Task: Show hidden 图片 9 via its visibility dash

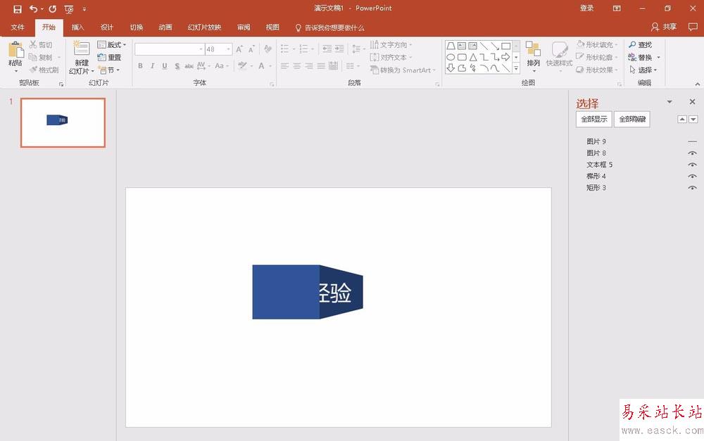Action: 692,142
